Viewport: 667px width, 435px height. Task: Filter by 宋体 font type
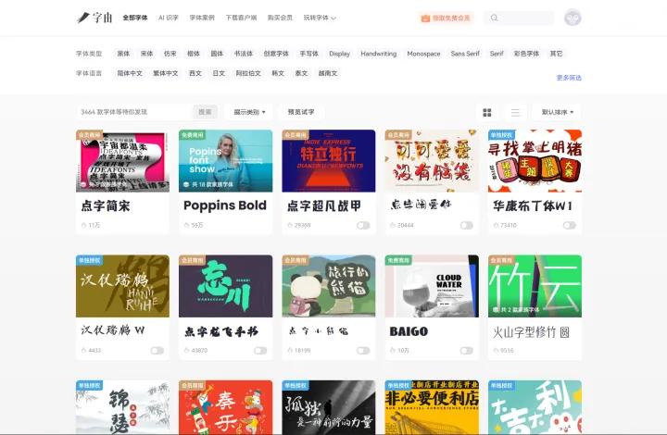pos(146,54)
